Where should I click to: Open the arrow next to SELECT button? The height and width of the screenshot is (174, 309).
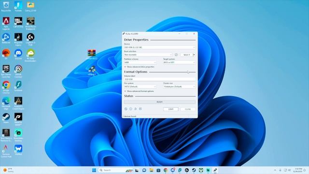[x=194, y=55]
